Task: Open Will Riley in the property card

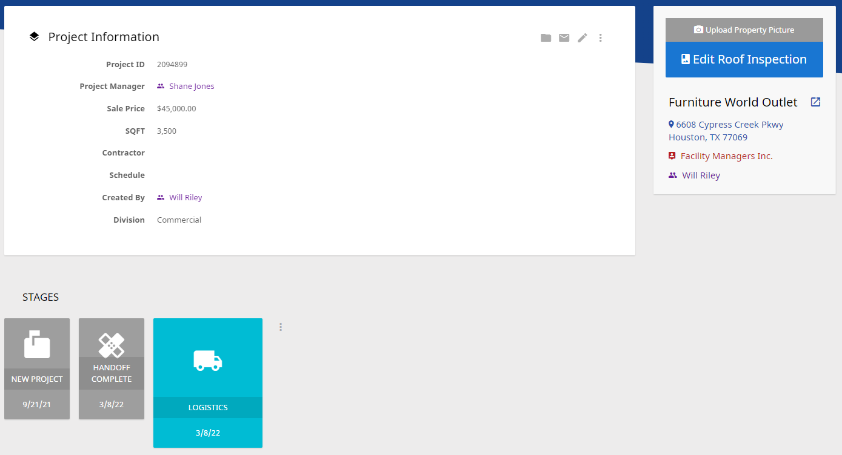Action: point(701,175)
